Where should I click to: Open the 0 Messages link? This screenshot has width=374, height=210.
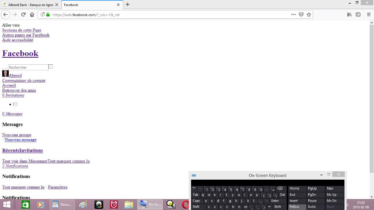[12, 114]
